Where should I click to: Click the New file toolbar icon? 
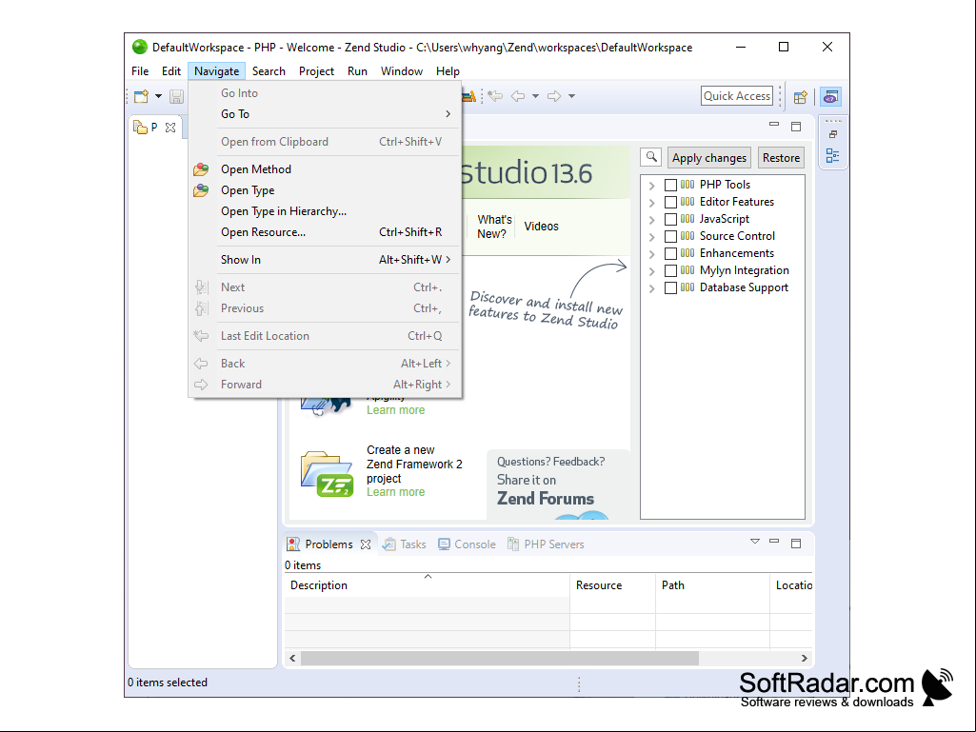tap(141, 96)
